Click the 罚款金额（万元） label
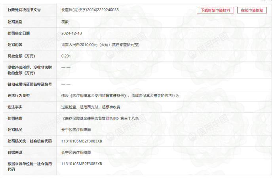274x179 pixels. pyautogui.click(x=21, y=56)
